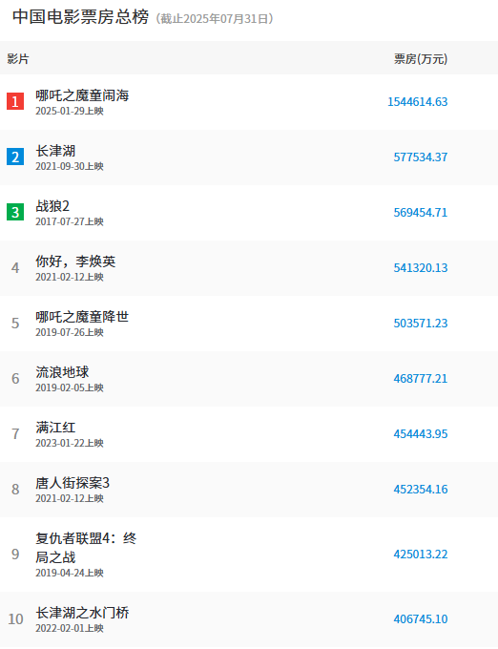Open film 哪吒之魔童闹海
This screenshot has width=498, height=649.
pos(82,95)
